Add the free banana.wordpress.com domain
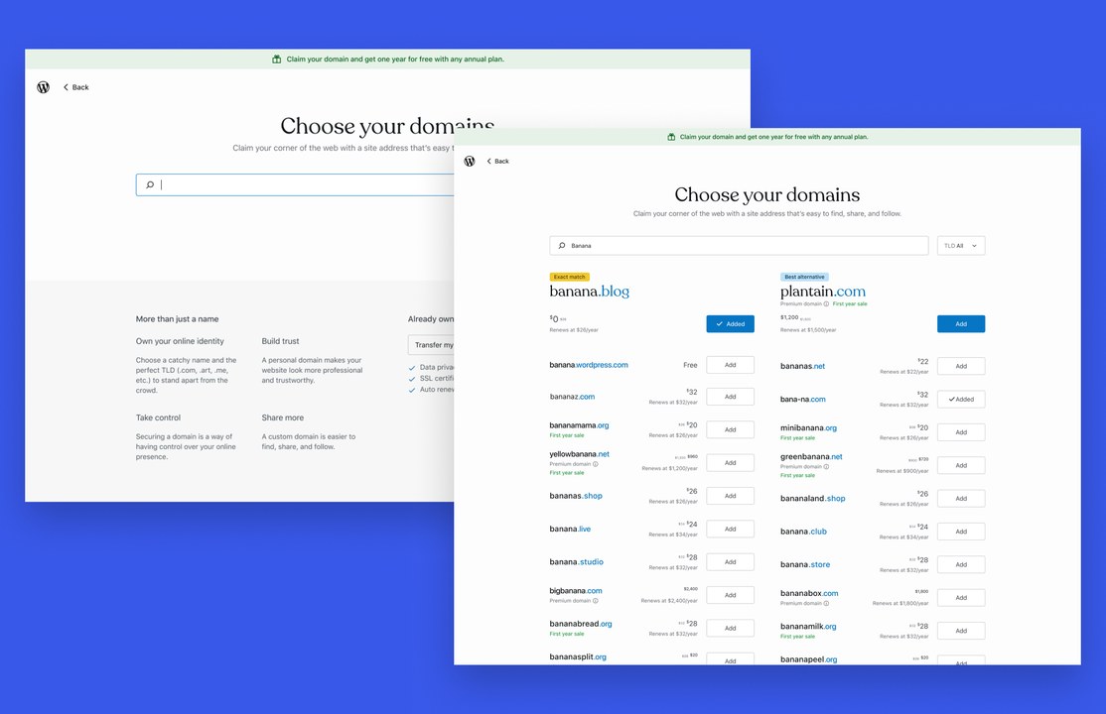The height and width of the screenshot is (714, 1106). coord(730,365)
